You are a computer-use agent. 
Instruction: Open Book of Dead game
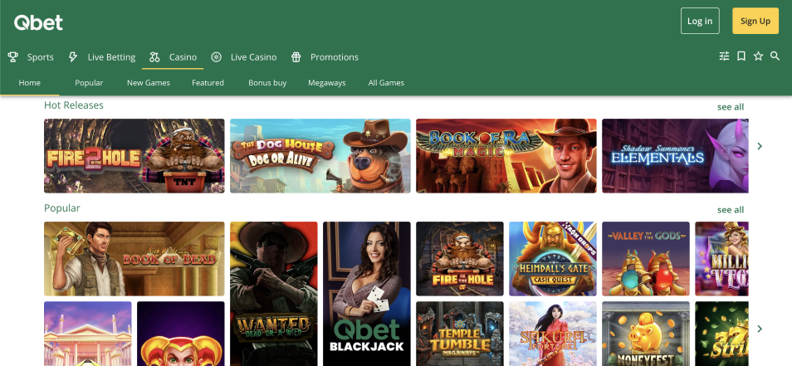(134, 258)
